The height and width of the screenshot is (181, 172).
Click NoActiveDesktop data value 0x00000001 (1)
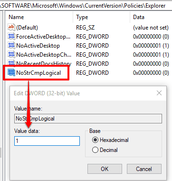tap(151, 46)
